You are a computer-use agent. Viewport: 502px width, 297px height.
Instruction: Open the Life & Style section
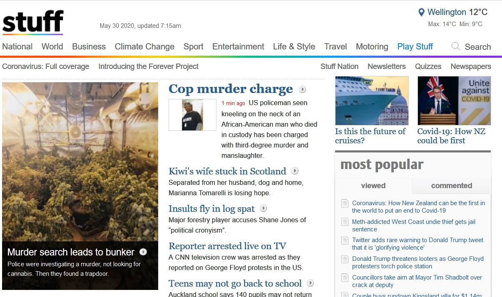294,47
